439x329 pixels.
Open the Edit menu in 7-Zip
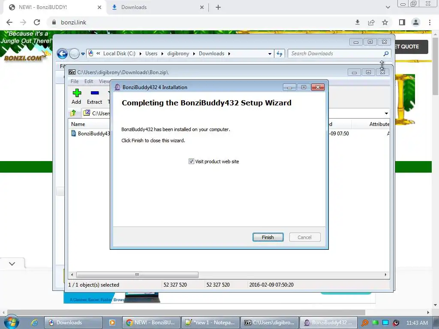[88, 81]
